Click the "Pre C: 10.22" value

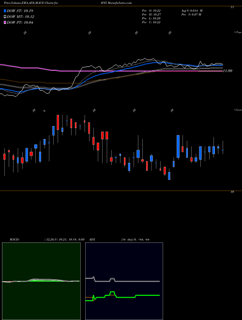151,22
